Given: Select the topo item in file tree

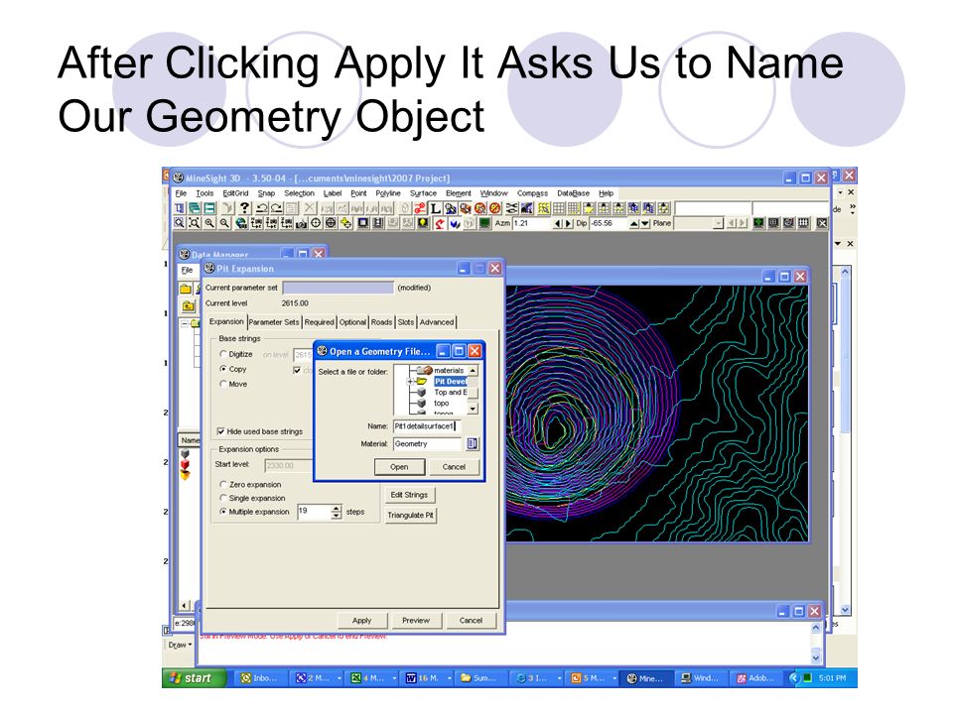Looking at the screenshot, I should 441,404.
